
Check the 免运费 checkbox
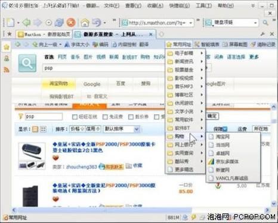point(105,117)
